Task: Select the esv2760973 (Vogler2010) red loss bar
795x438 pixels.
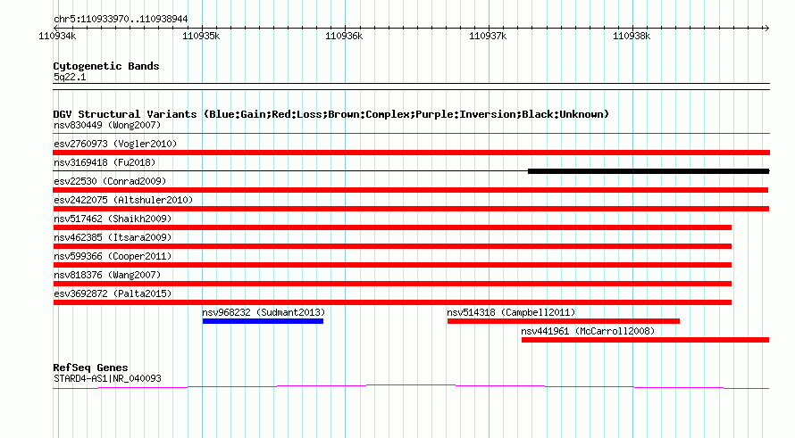Action: pos(411,153)
